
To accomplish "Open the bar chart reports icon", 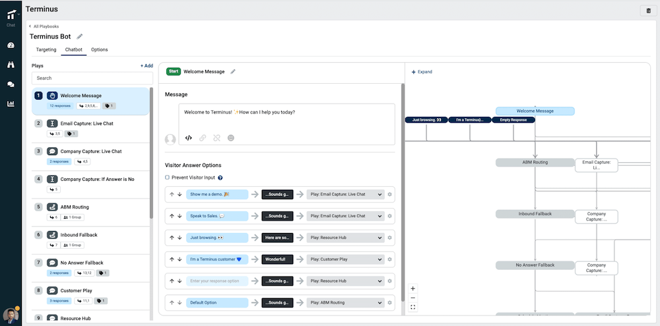I will pos(11,104).
